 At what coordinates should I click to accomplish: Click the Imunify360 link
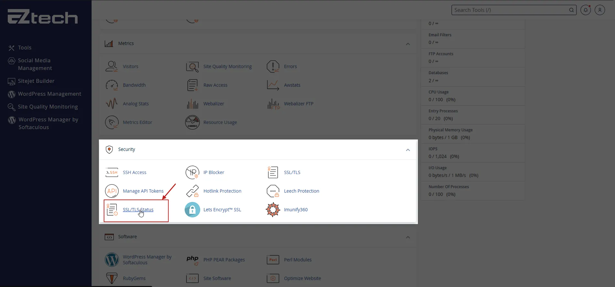(x=296, y=210)
